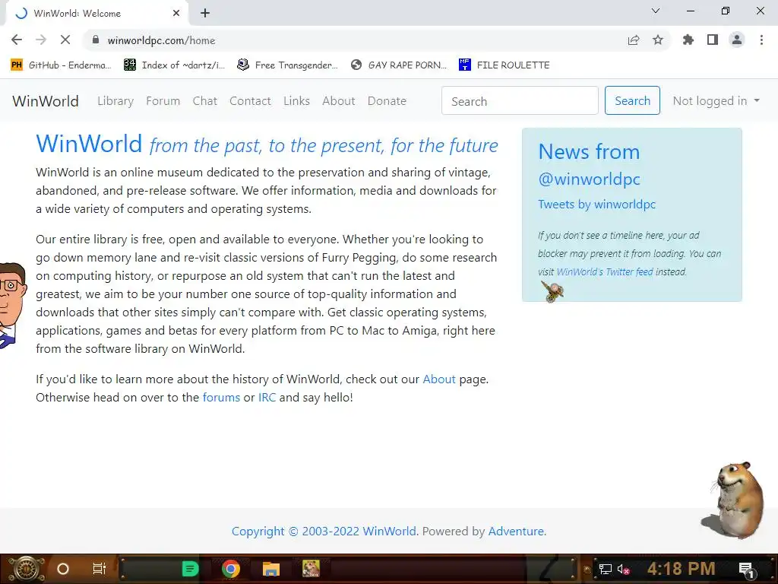778x584 pixels.
Task: Click the 4:18 PM taskbar clock
Action: [681, 569]
